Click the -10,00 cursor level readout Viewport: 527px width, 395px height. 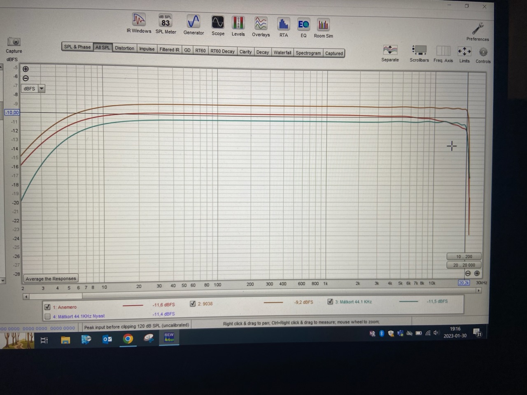(x=12, y=112)
